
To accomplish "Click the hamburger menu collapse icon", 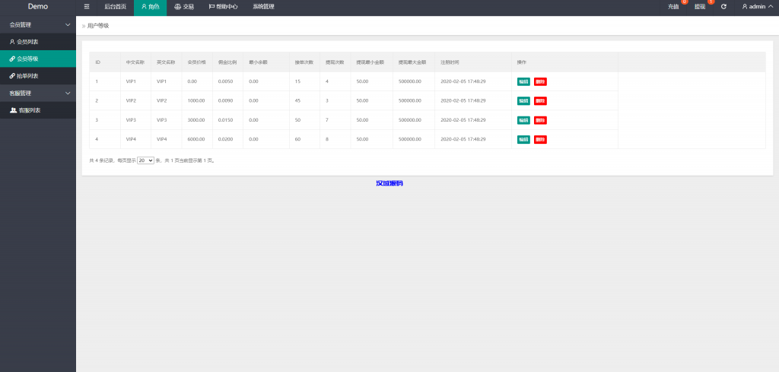I will tap(87, 6).
